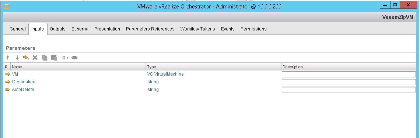
Task: Sort by the Name column header
Action: click(x=78, y=67)
